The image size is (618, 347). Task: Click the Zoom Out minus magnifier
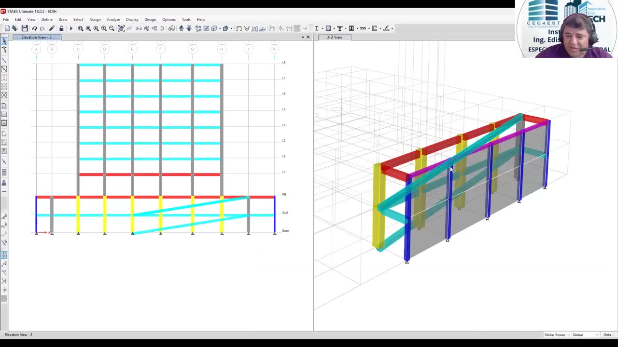pyautogui.click(x=112, y=28)
